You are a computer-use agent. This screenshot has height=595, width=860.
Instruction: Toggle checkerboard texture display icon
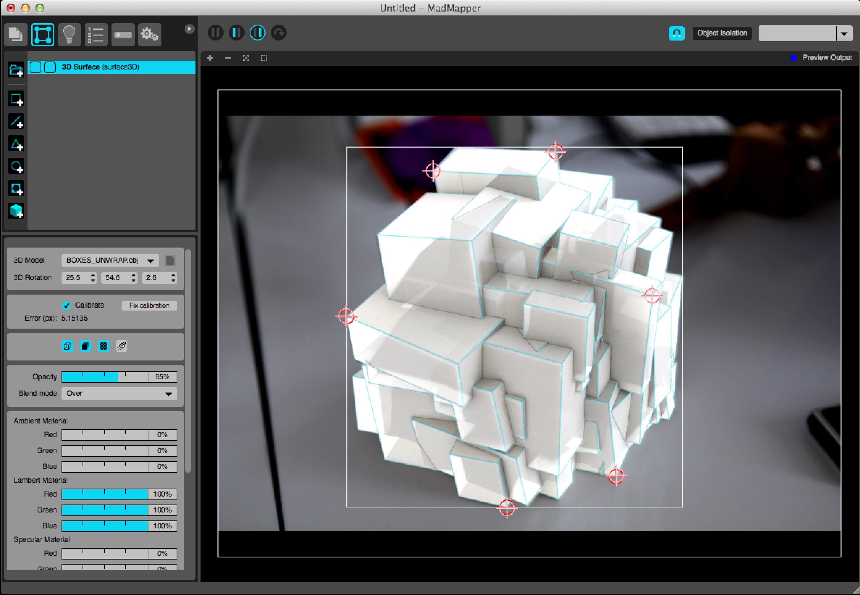[103, 346]
